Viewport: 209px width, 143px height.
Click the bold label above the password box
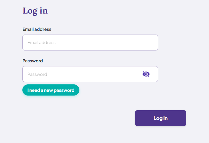33,61
